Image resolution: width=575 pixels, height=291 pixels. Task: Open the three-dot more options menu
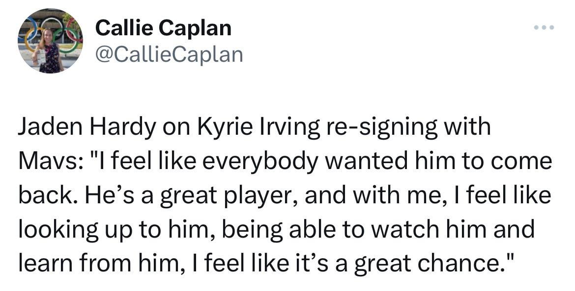[544, 27]
